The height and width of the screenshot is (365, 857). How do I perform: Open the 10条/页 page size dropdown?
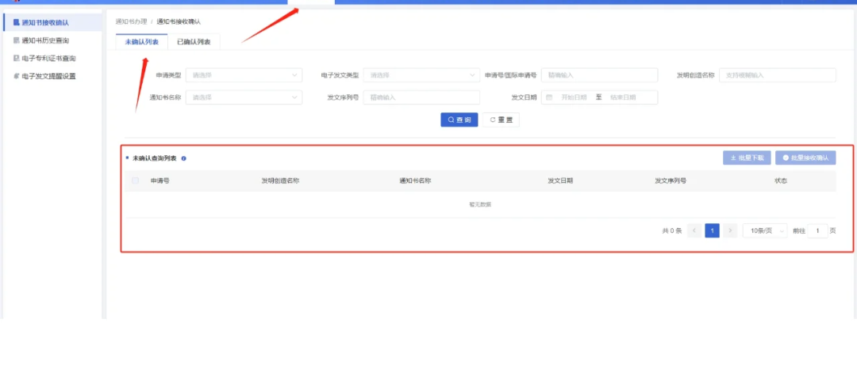pos(765,230)
